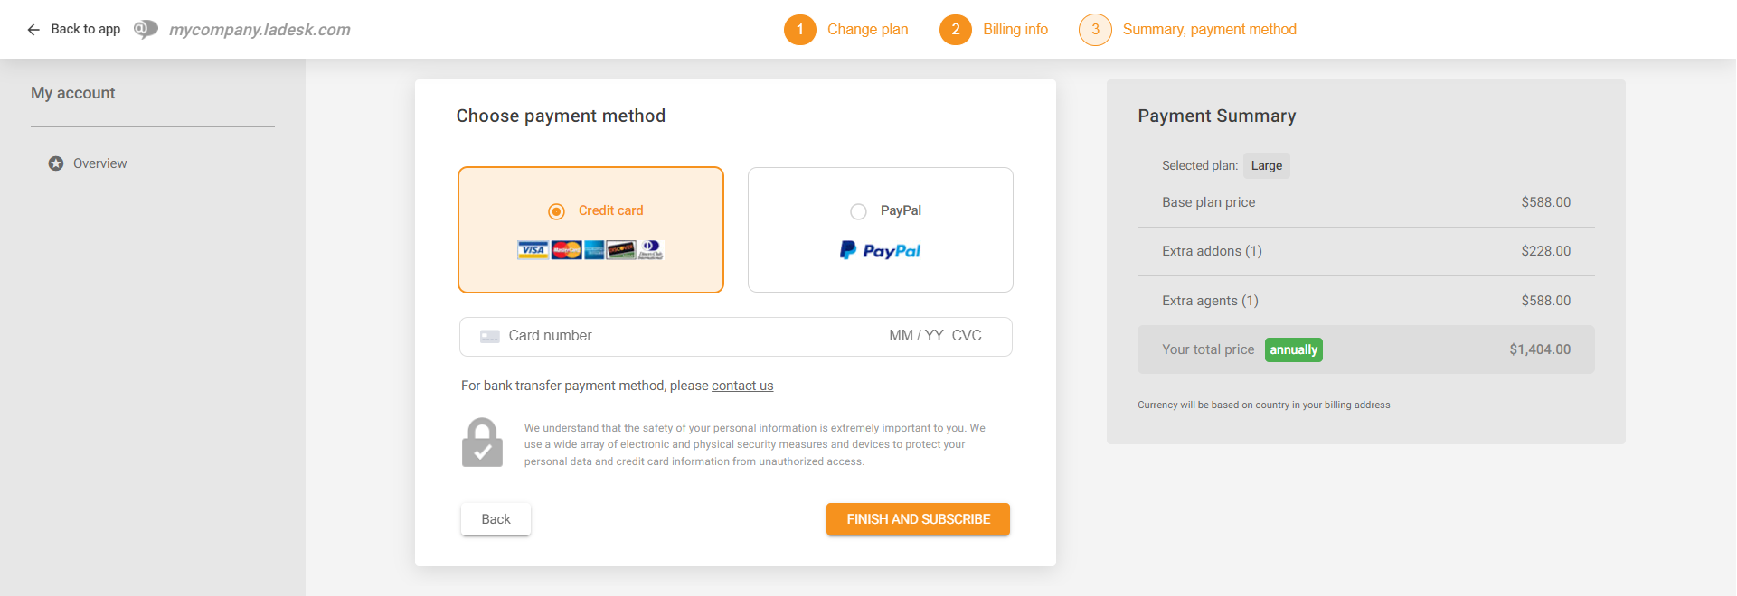Open Overview in My account sidebar
Viewport: 1737px width, 596px height.
pyautogui.click(x=99, y=163)
